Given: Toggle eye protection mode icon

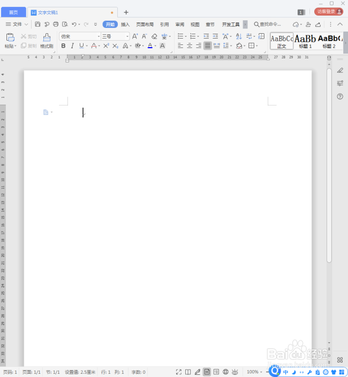Looking at the screenshot, I should (235, 372).
